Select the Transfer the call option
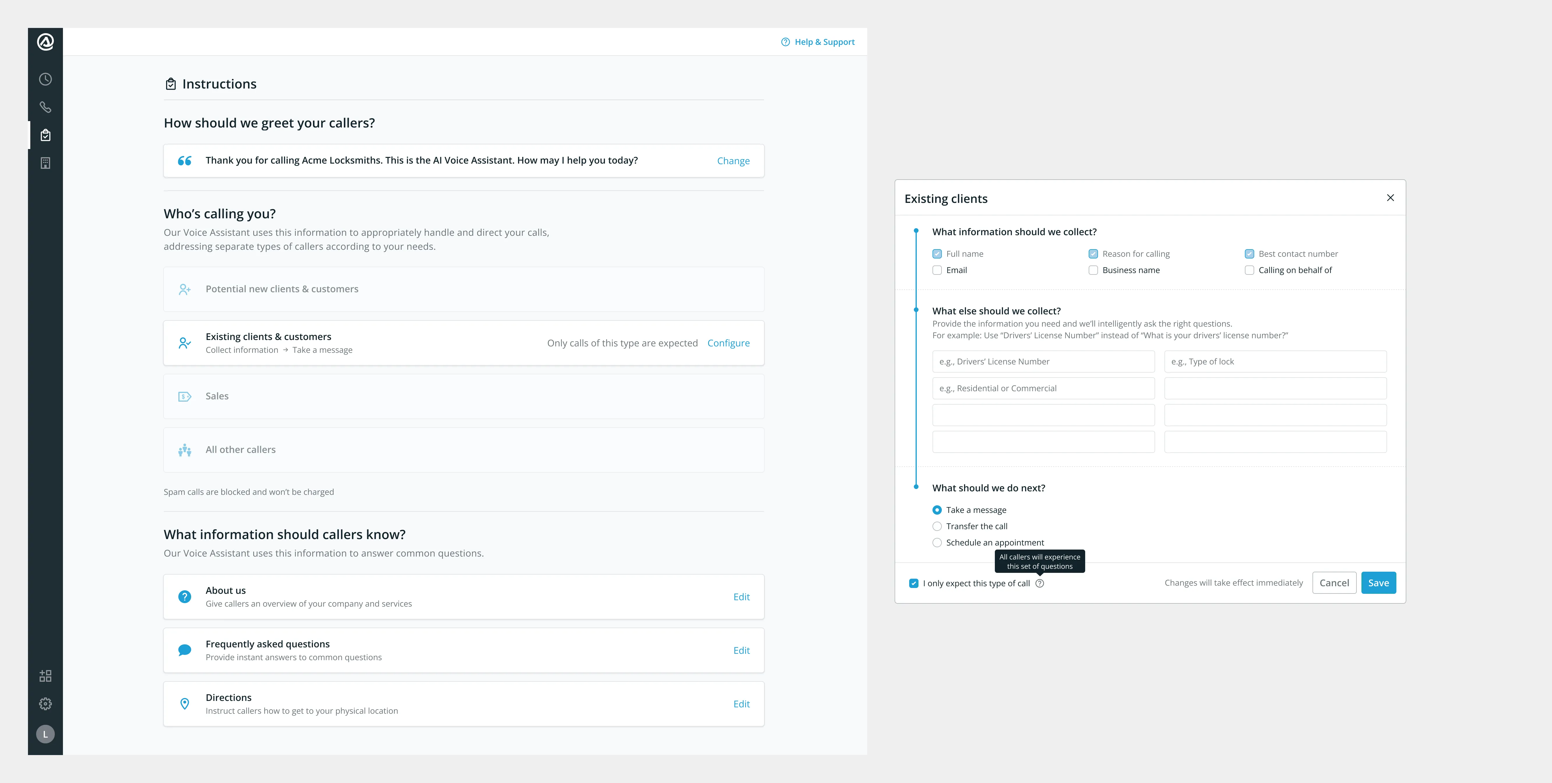Viewport: 1552px width, 783px height. (x=937, y=526)
